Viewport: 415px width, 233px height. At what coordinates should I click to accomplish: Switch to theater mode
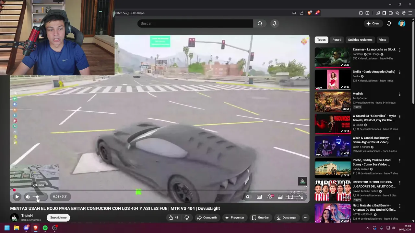(x=280, y=197)
